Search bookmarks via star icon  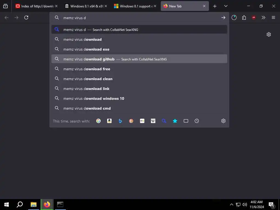(175, 121)
